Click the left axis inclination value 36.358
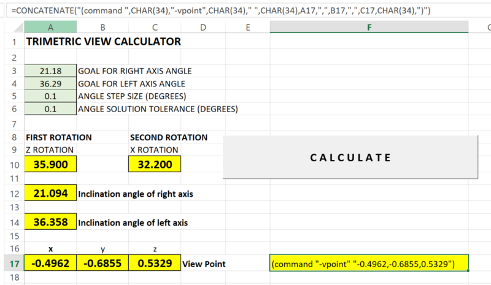This screenshot has height=285, width=491. (51, 222)
